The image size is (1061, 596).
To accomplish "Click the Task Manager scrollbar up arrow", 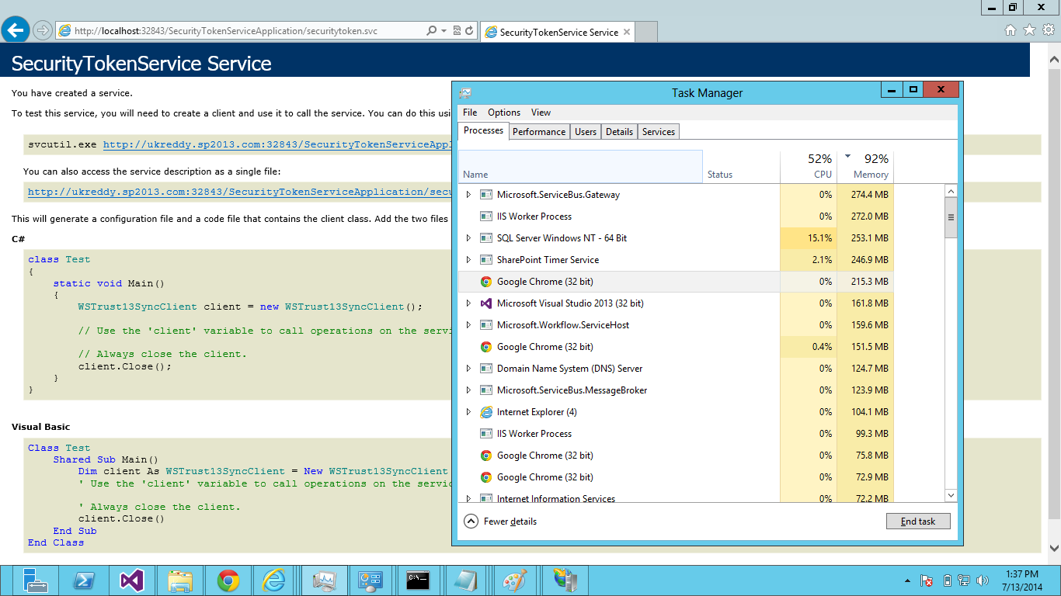I will coord(951,190).
